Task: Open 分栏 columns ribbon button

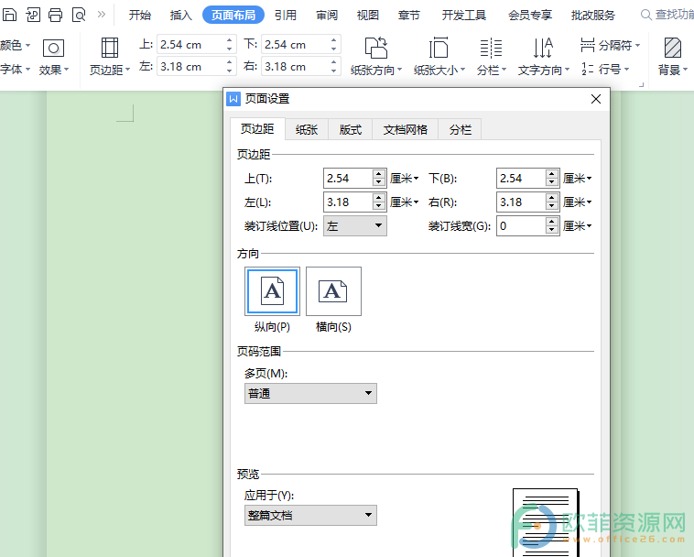Action: pyautogui.click(x=492, y=58)
